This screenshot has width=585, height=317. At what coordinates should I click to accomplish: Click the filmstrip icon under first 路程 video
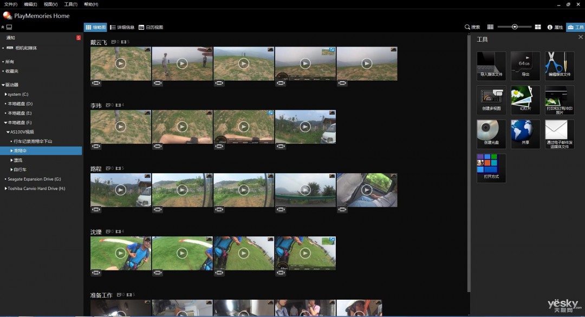click(96, 209)
